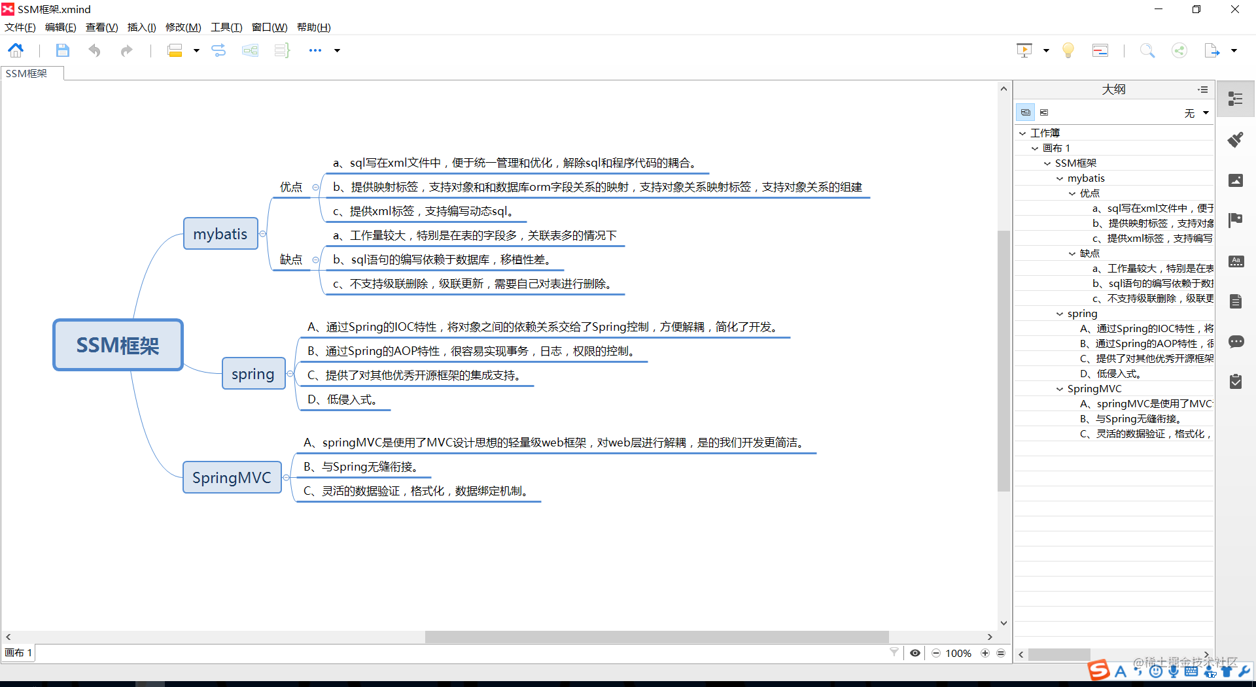Open the Insert Image panel icon
The height and width of the screenshot is (687, 1256).
[1236, 180]
